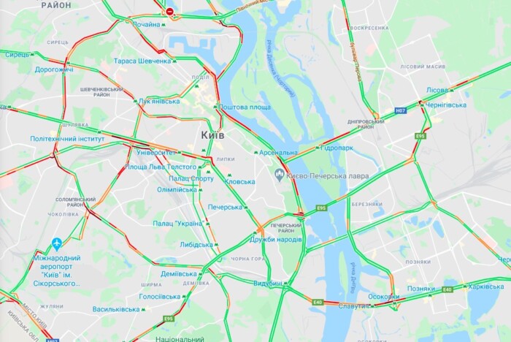Viewport: 511px width, 342px height.
Task: Select the Харківська metro station label
Action: point(486,286)
